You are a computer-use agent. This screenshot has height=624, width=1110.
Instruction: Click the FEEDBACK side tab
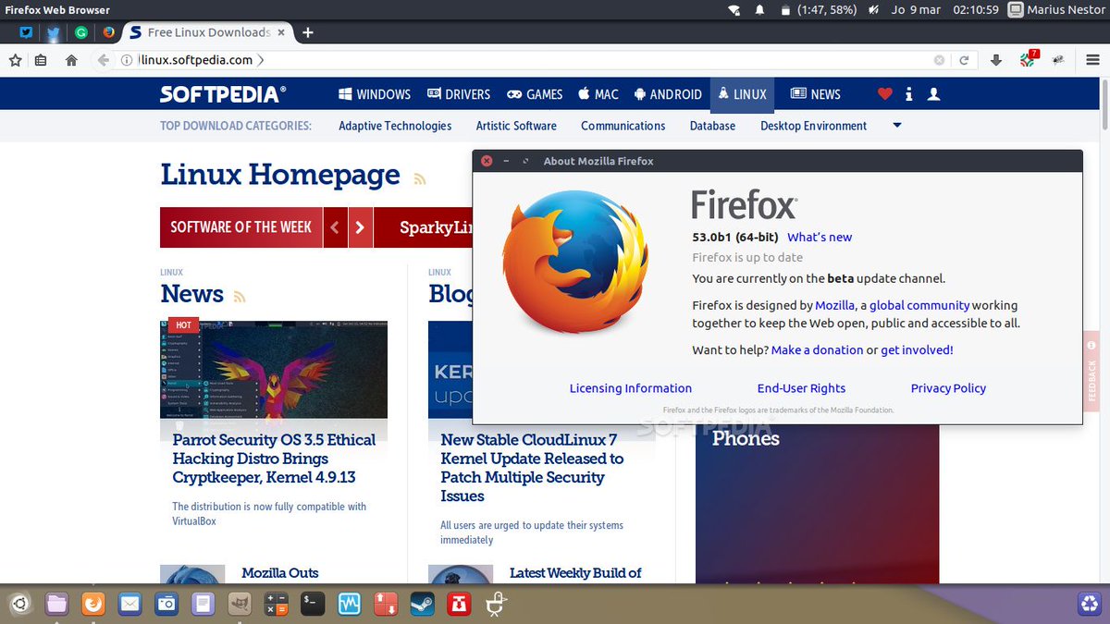(1091, 370)
